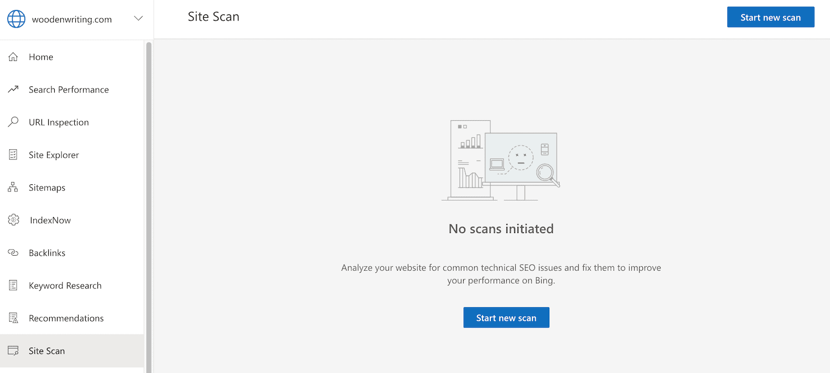Open the site switcher chevron
Screen dimensions: 830x373
[138, 18]
